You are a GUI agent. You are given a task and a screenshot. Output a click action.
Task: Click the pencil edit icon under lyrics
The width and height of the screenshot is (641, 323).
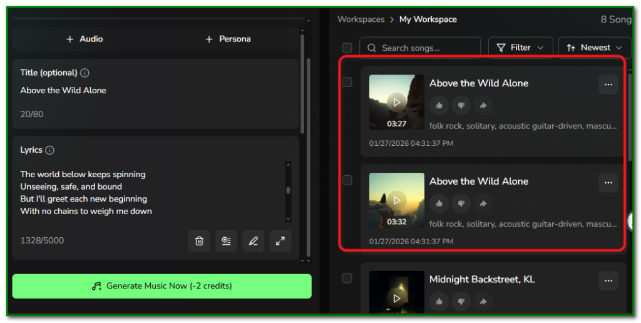click(x=254, y=241)
